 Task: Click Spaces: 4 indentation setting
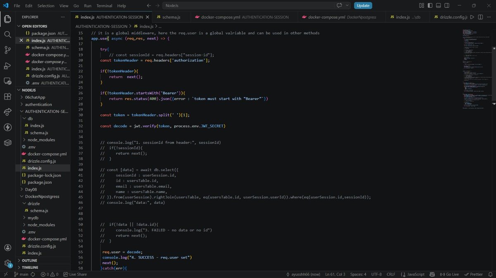[358, 274]
